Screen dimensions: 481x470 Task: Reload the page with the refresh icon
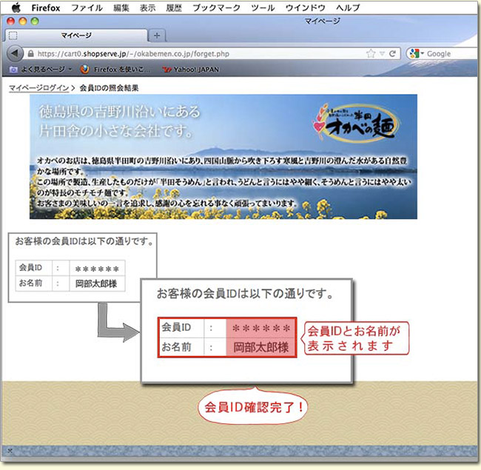click(x=391, y=53)
